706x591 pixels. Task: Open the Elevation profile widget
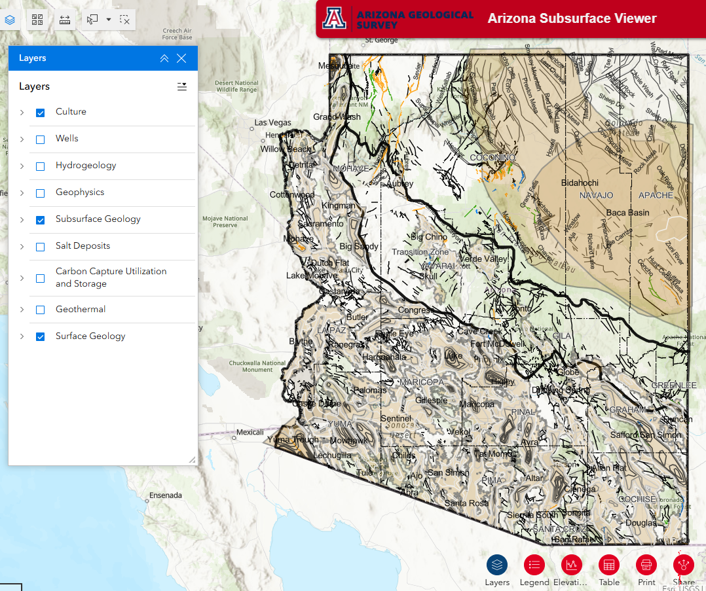[x=571, y=564]
